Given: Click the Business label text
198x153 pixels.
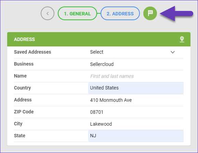Looking at the screenshot, I should point(24,64).
